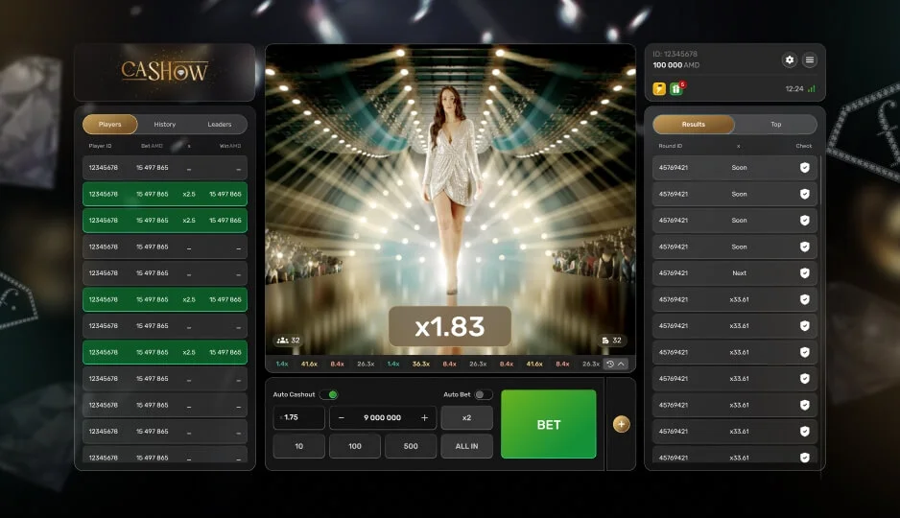
Task: Click the Player ID column header
Action: [x=101, y=146]
